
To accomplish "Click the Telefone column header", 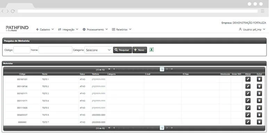I will coord(95,74).
